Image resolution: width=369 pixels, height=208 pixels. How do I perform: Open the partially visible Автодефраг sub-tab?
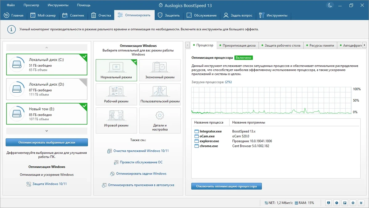350,45
